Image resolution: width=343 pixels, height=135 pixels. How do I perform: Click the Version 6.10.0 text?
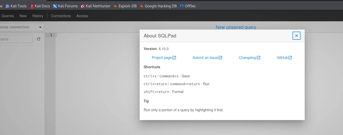pos(156,49)
